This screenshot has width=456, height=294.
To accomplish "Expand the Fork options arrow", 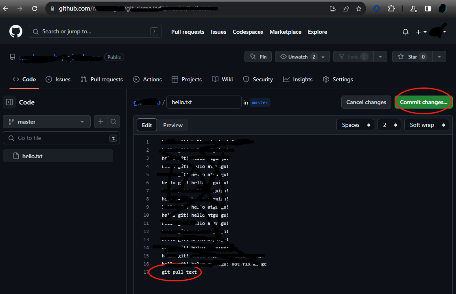I will coord(380,57).
